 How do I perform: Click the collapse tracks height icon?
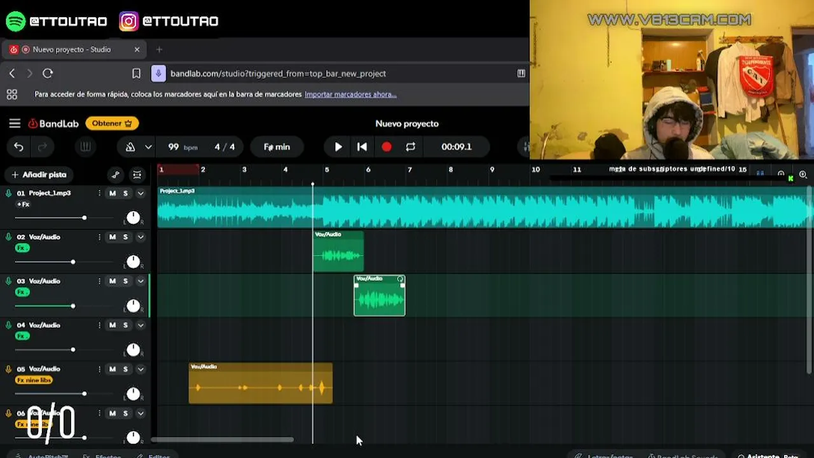pos(137,175)
